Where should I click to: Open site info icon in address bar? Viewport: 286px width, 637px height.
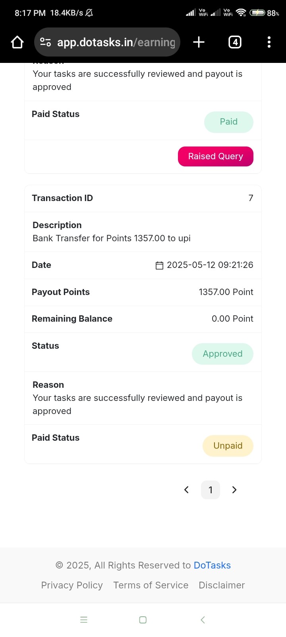point(46,42)
